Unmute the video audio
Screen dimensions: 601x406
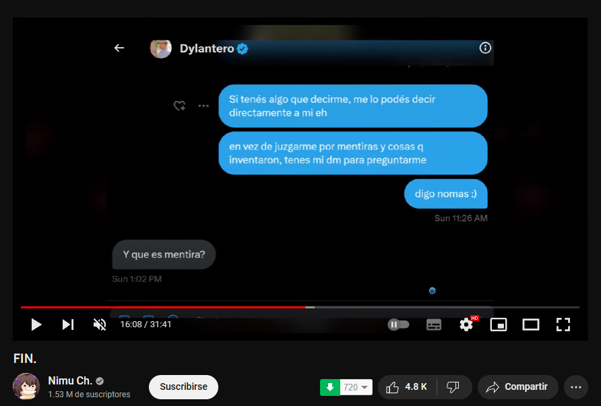[x=100, y=325]
